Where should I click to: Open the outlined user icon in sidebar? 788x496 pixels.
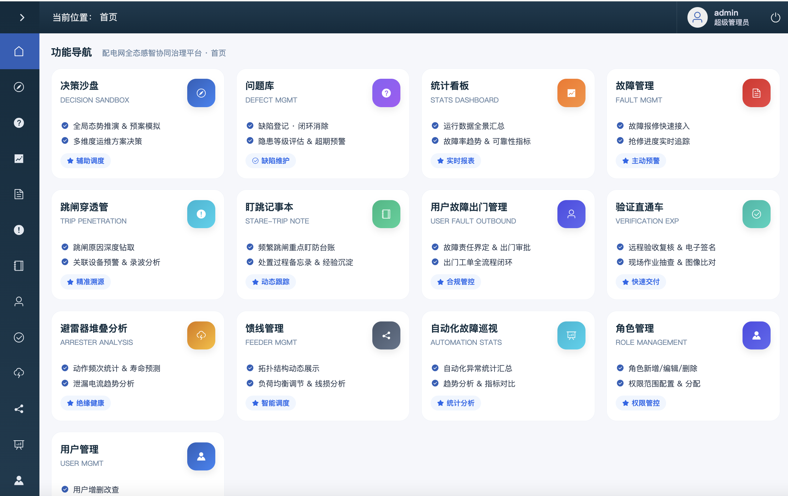click(19, 302)
